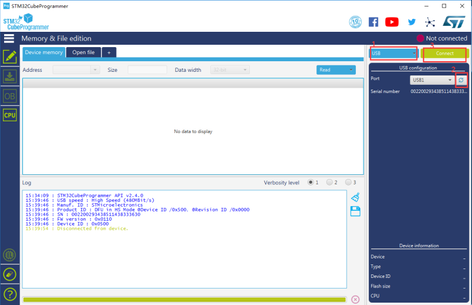Click the green progress bar
472x305 pixels.
[x=184, y=300]
